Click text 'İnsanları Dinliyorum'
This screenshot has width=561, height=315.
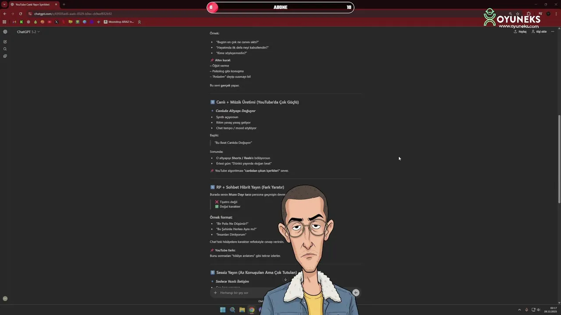click(x=231, y=234)
